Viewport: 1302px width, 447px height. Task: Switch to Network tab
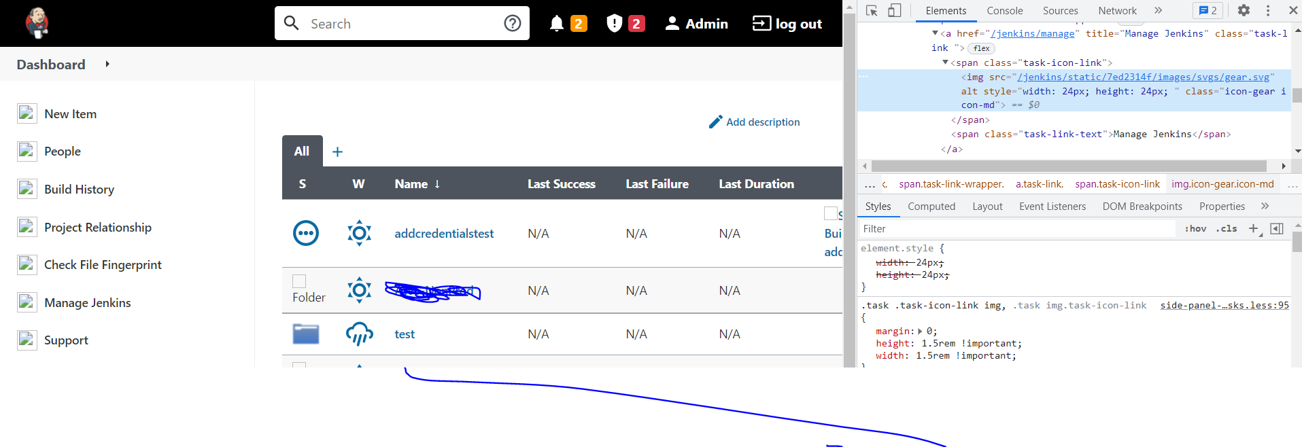click(x=1117, y=10)
